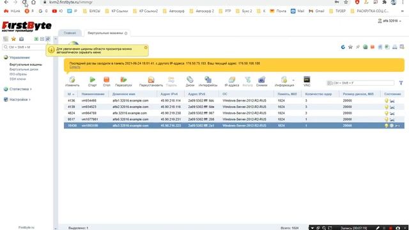The image size is (409, 230).
Task: Click the Состояние column header
Action: point(392,94)
